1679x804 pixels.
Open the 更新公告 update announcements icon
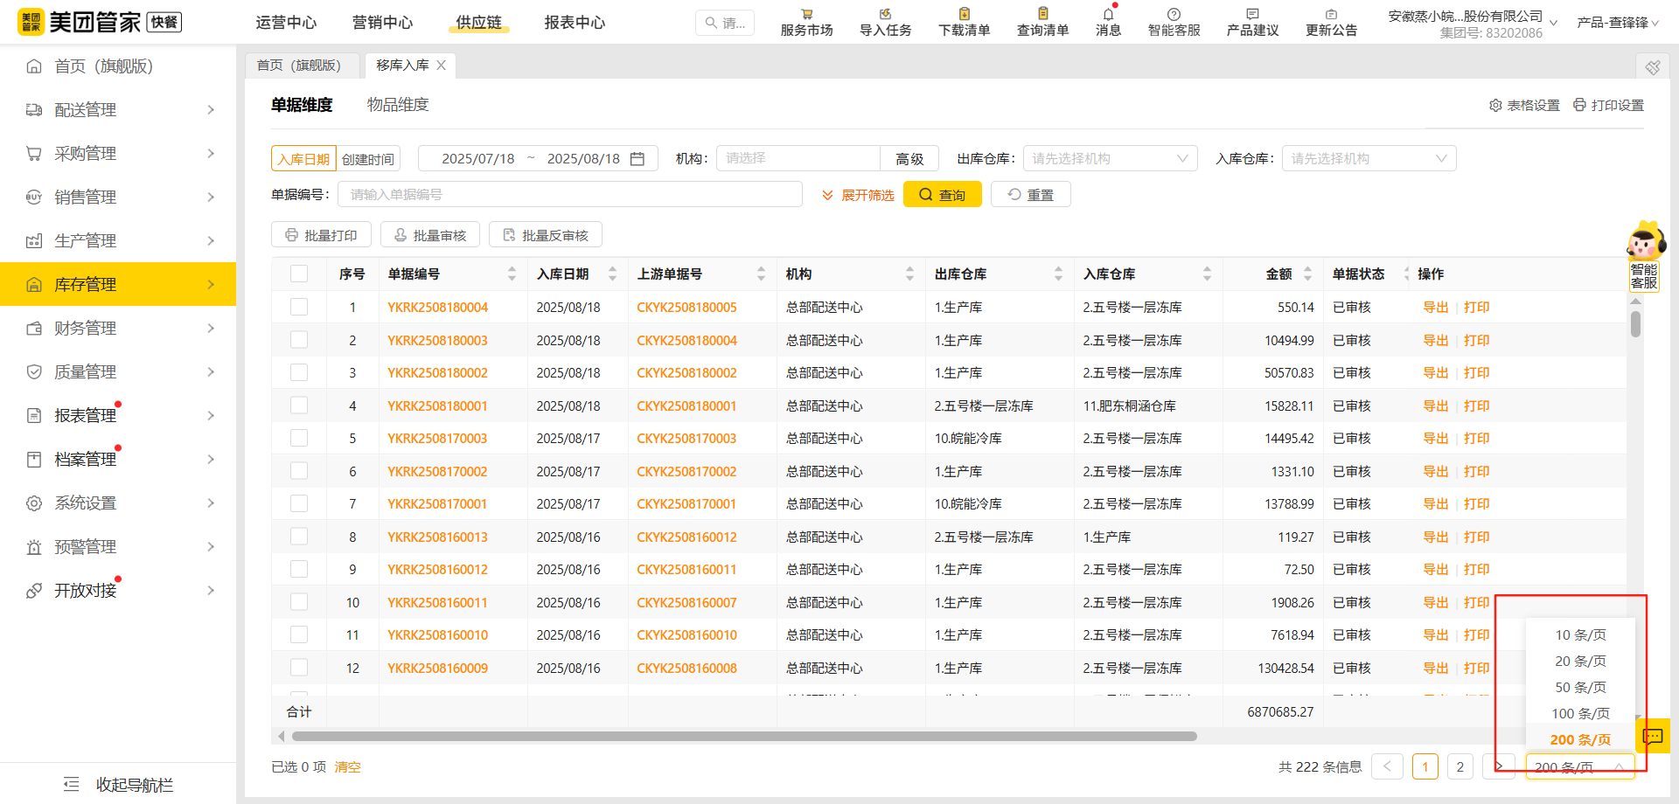(x=1331, y=21)
